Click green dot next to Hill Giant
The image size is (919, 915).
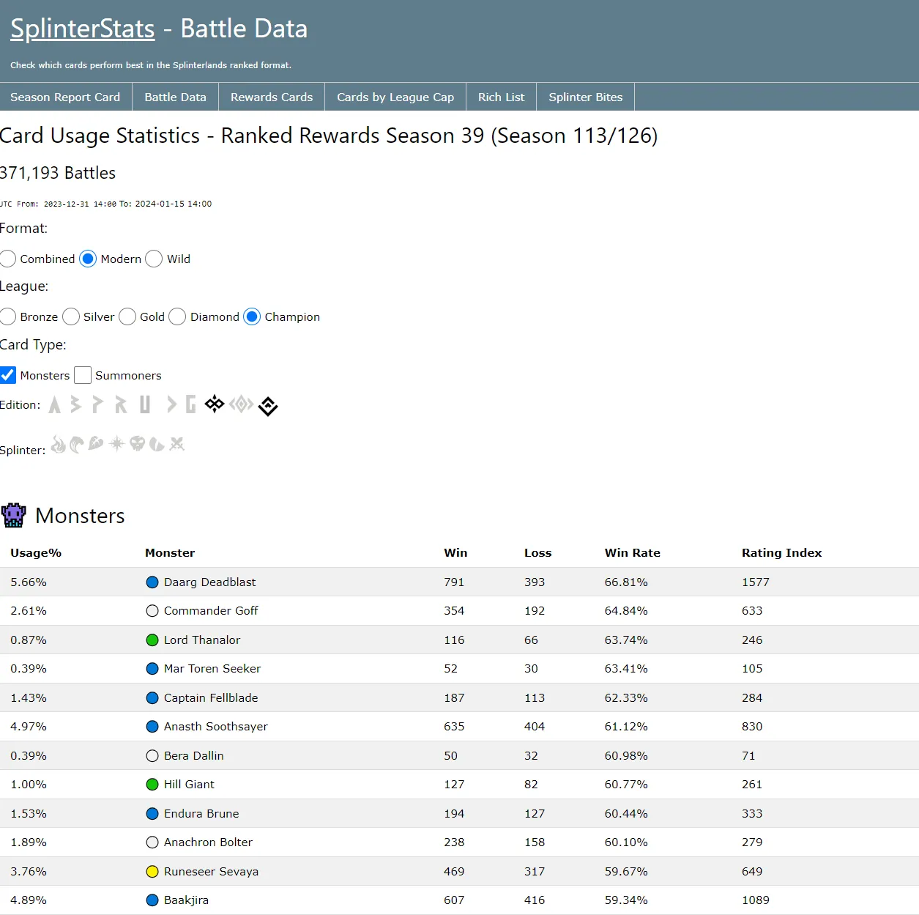pos(152,785)
